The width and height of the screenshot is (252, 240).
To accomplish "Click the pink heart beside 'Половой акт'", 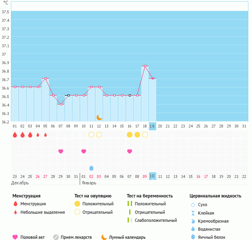I will pyautogui.click(x=15, y=237).
